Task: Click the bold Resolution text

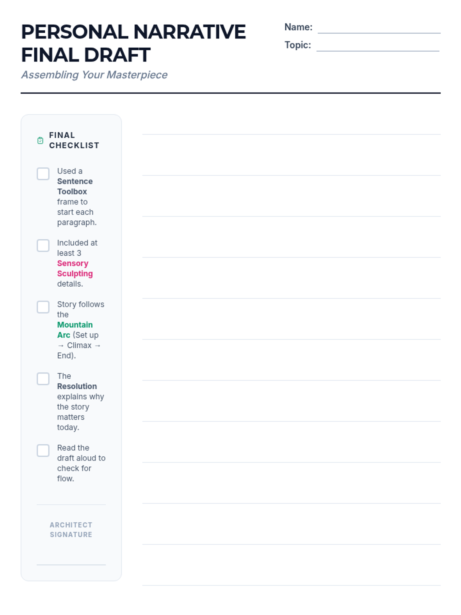Action: pyautogui.click(x=77, y=386)
